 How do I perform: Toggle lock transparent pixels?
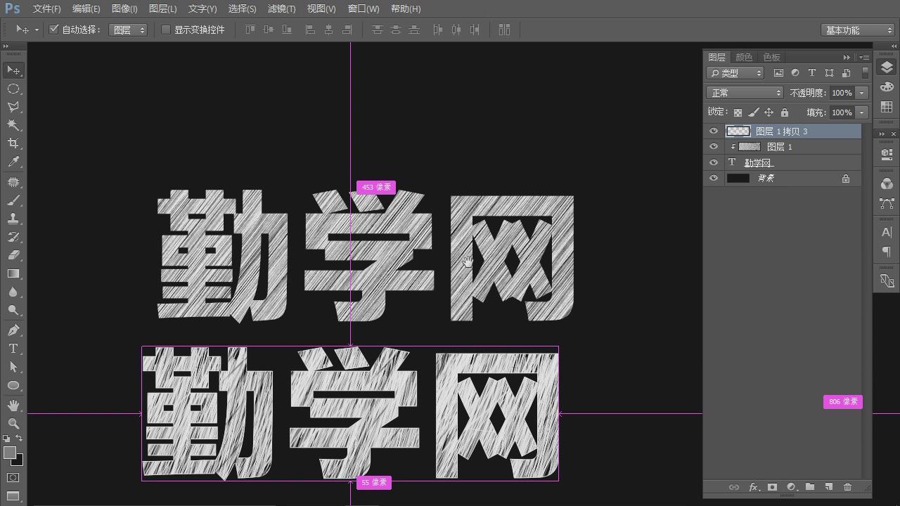tap(738, 112)
